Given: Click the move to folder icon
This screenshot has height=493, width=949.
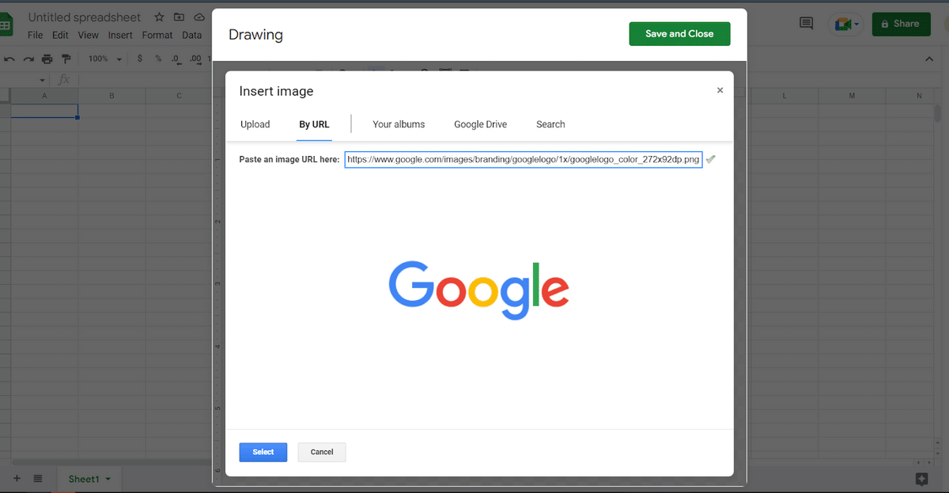Looking at the screenshot, I should (x=179, y=17).
